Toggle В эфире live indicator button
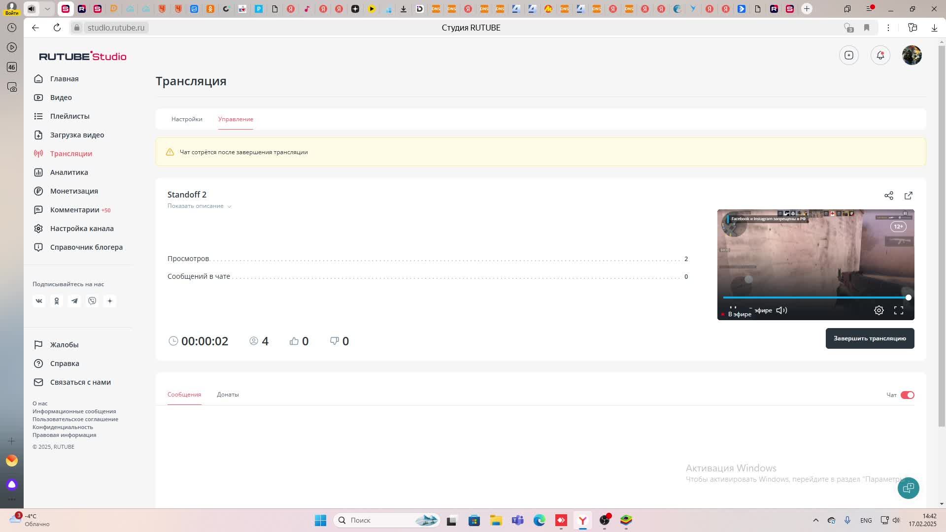Viewport: 946px width, 532px height. tap(738, 314)
